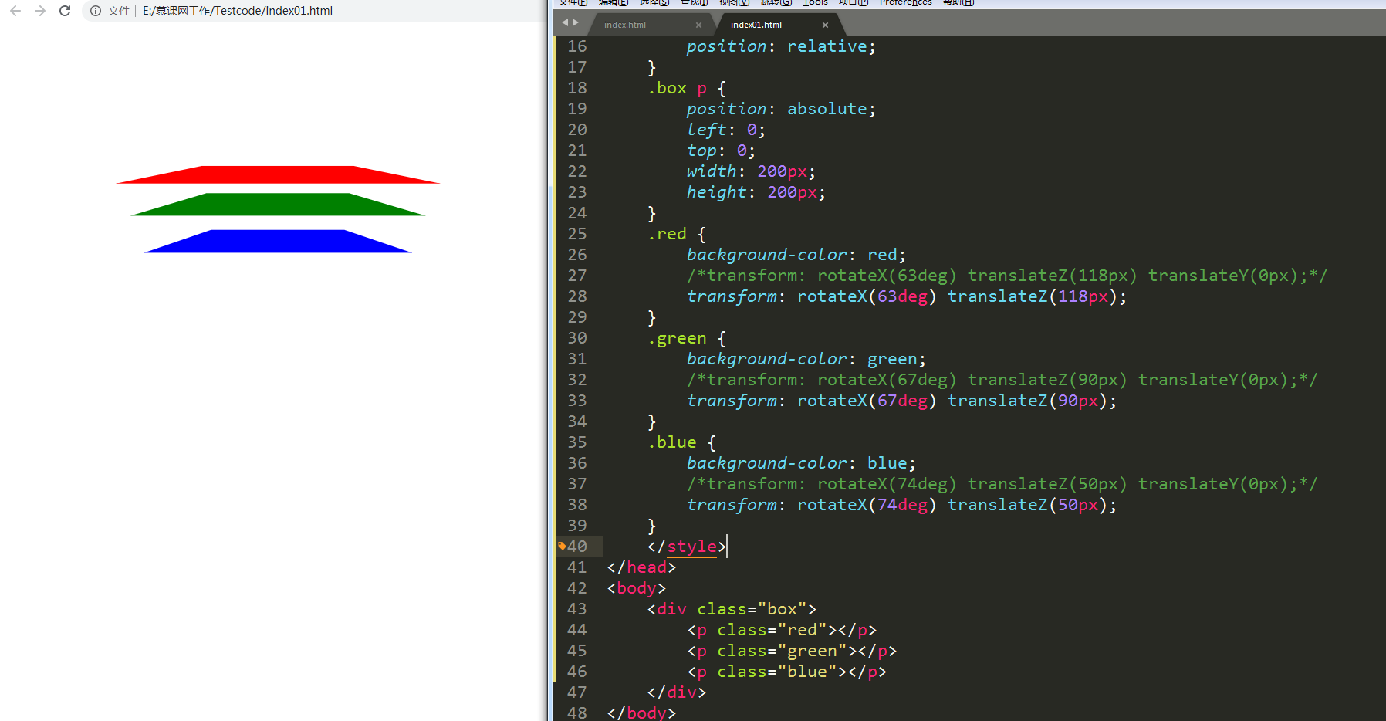This screenshot has width=1386, height=721.
Task: Open the 帮助(H) menu
Action: (958, 3)
